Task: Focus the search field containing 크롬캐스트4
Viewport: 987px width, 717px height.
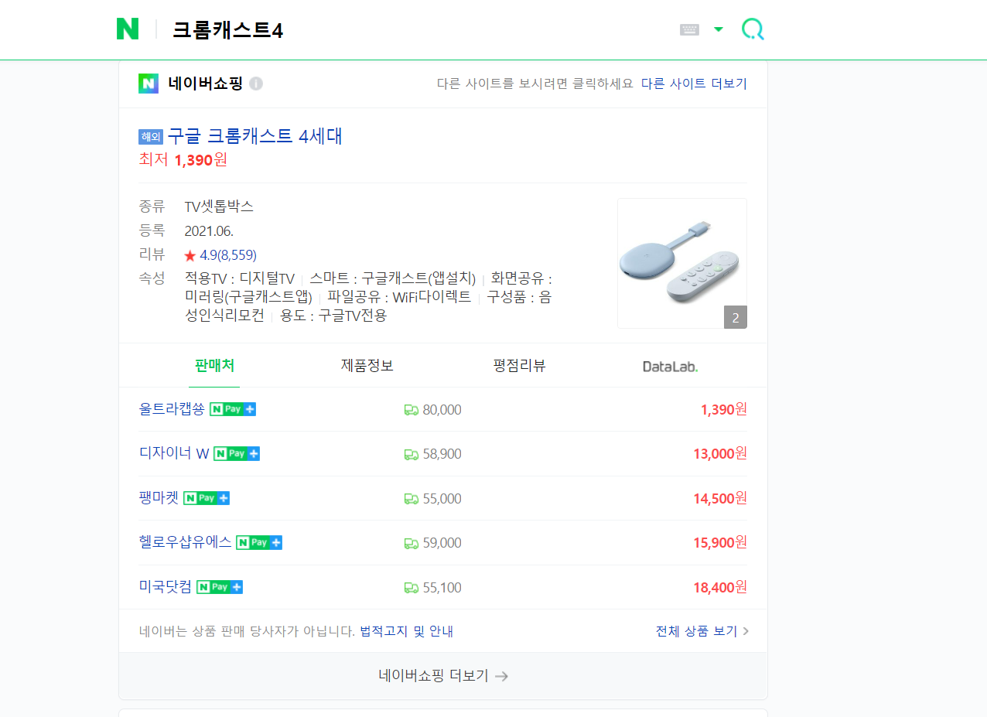Action: click(418, 29)
